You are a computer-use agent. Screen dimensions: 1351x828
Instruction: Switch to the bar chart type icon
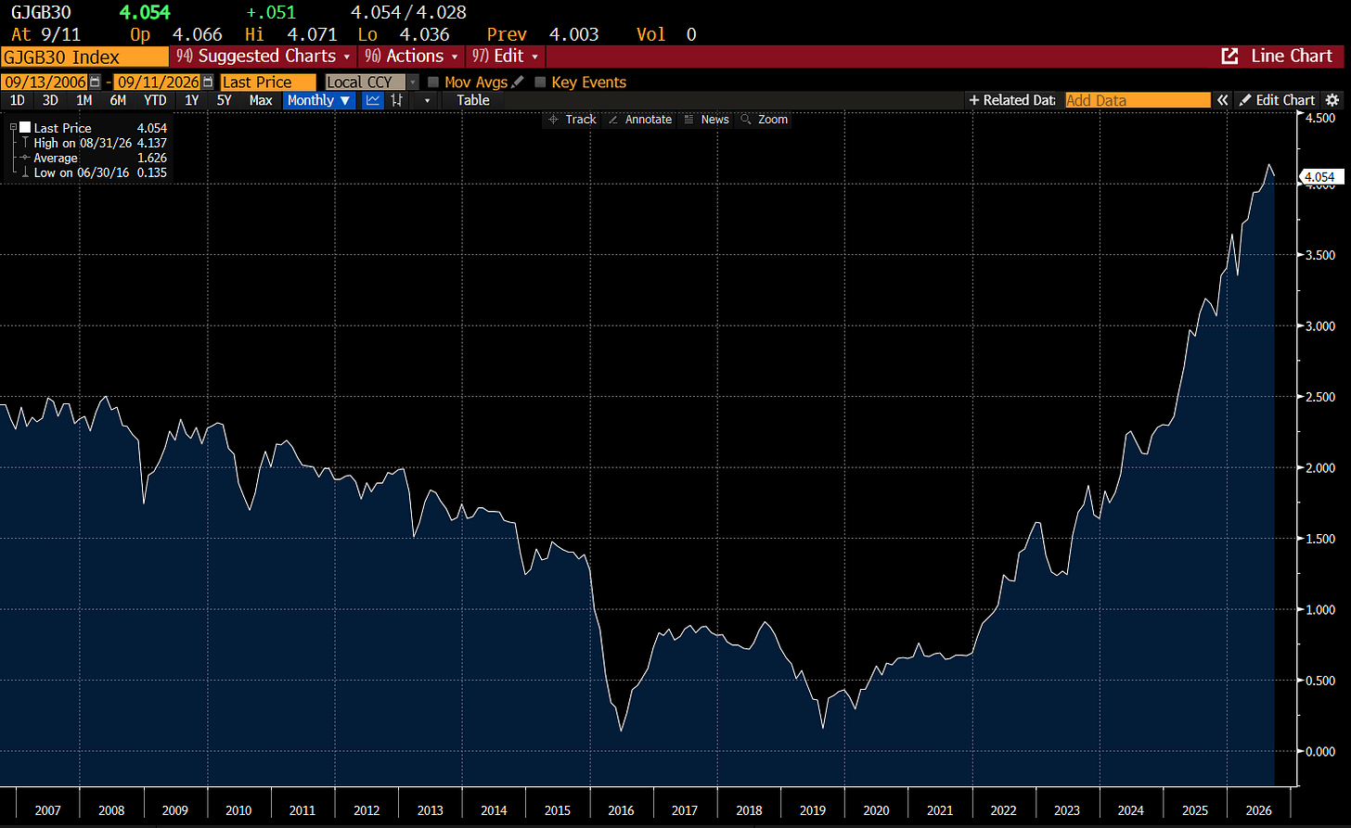(x=397, y=100)
